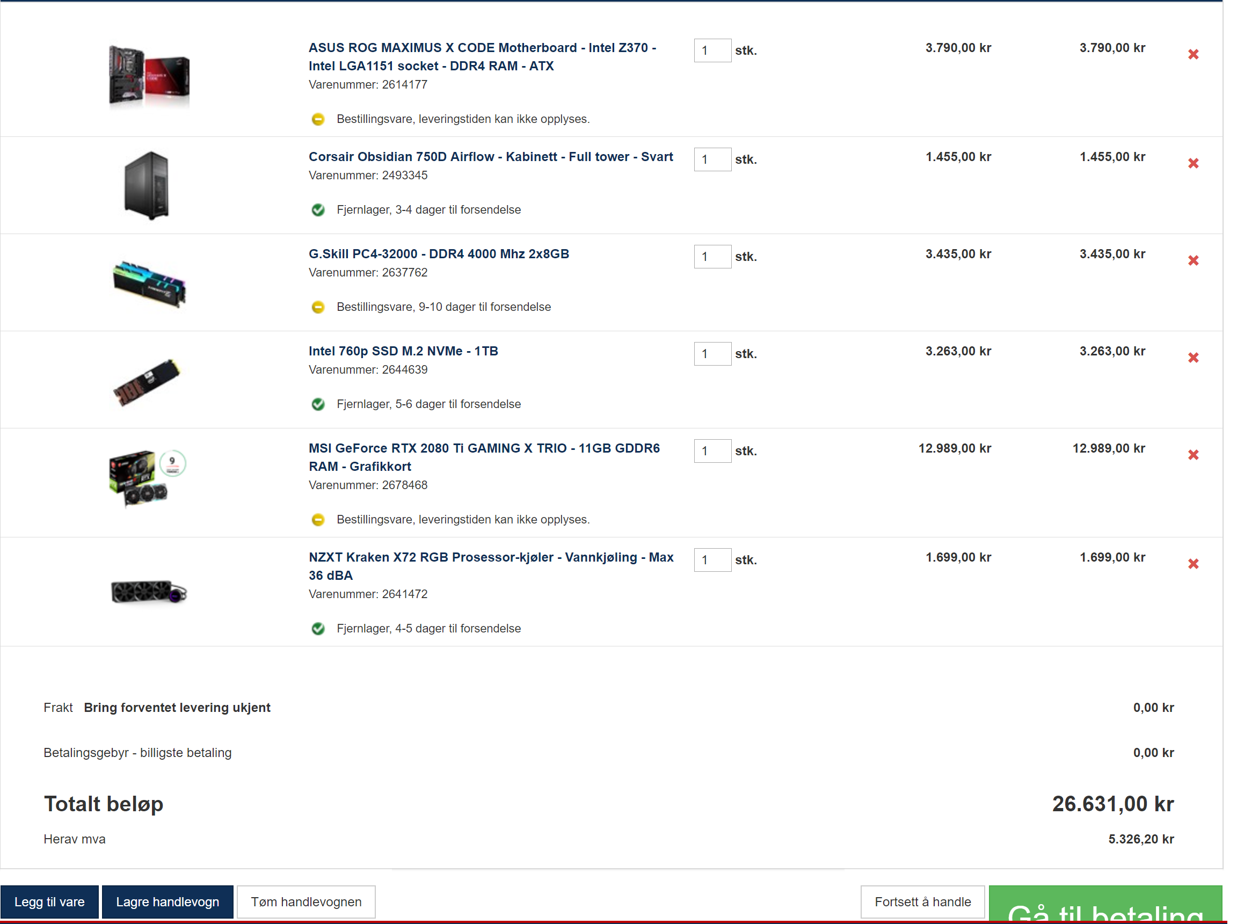Edit quantity field for ASUS motherboard
The width and height of the screenshot is (1237, 924).
point(712,50)
